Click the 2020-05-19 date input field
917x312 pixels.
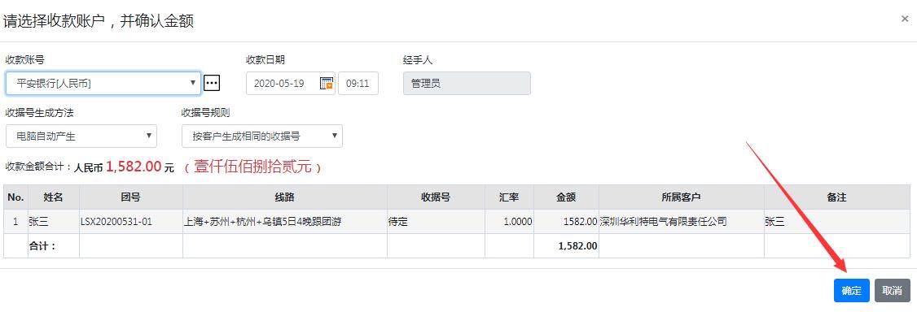[291, 84]
